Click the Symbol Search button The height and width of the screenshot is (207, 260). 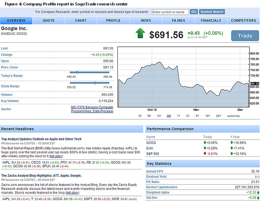point(212,12)
